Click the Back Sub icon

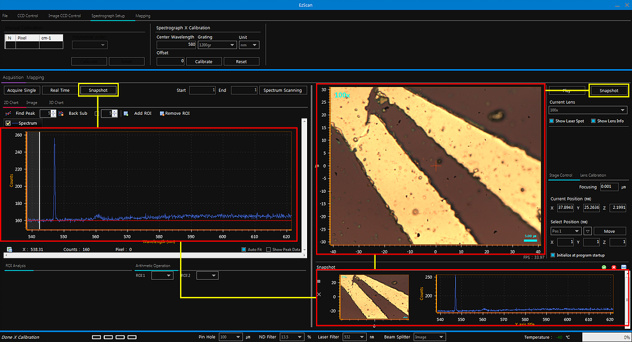61,114
